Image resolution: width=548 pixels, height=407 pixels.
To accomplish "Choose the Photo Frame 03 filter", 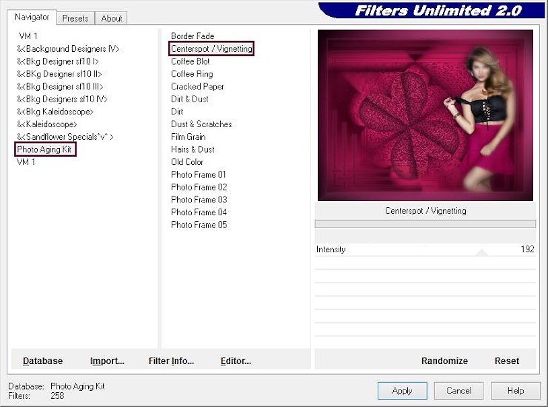I will point(199,200).
